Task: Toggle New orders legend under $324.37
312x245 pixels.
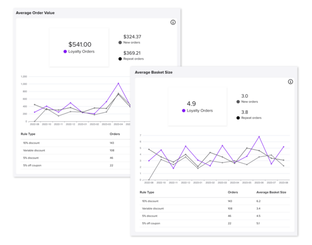Action: 120,43
